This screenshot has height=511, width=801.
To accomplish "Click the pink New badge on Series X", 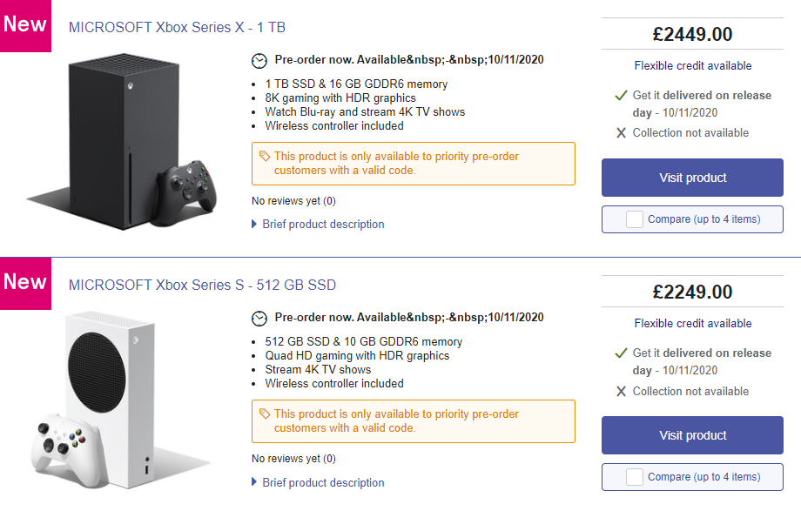I will (25, 24).
